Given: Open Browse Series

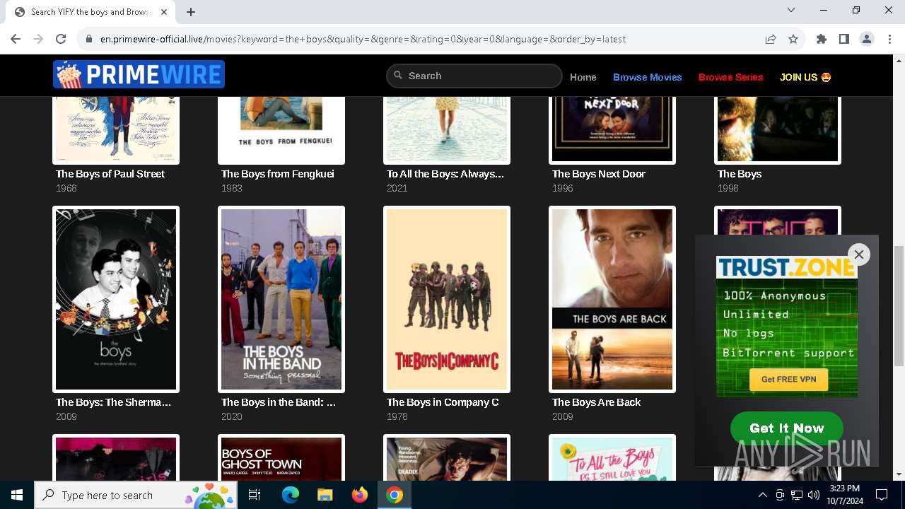Looking at the screenshot, I should point(731,77).
